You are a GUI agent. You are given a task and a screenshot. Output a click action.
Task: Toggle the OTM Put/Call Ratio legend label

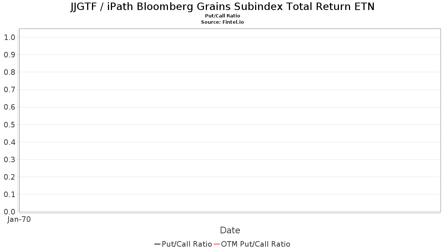tap(256, 244)
